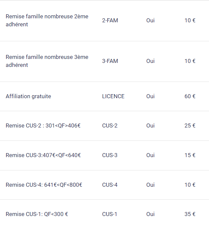Select the Remise CUS-3:407€<QF<640€ row
Image resolution: width=209 pixels, height=226 pixels.
pyautogui.click(x=104, y=155)
